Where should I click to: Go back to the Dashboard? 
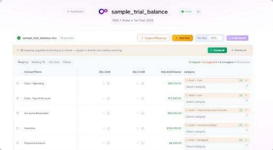75,11
